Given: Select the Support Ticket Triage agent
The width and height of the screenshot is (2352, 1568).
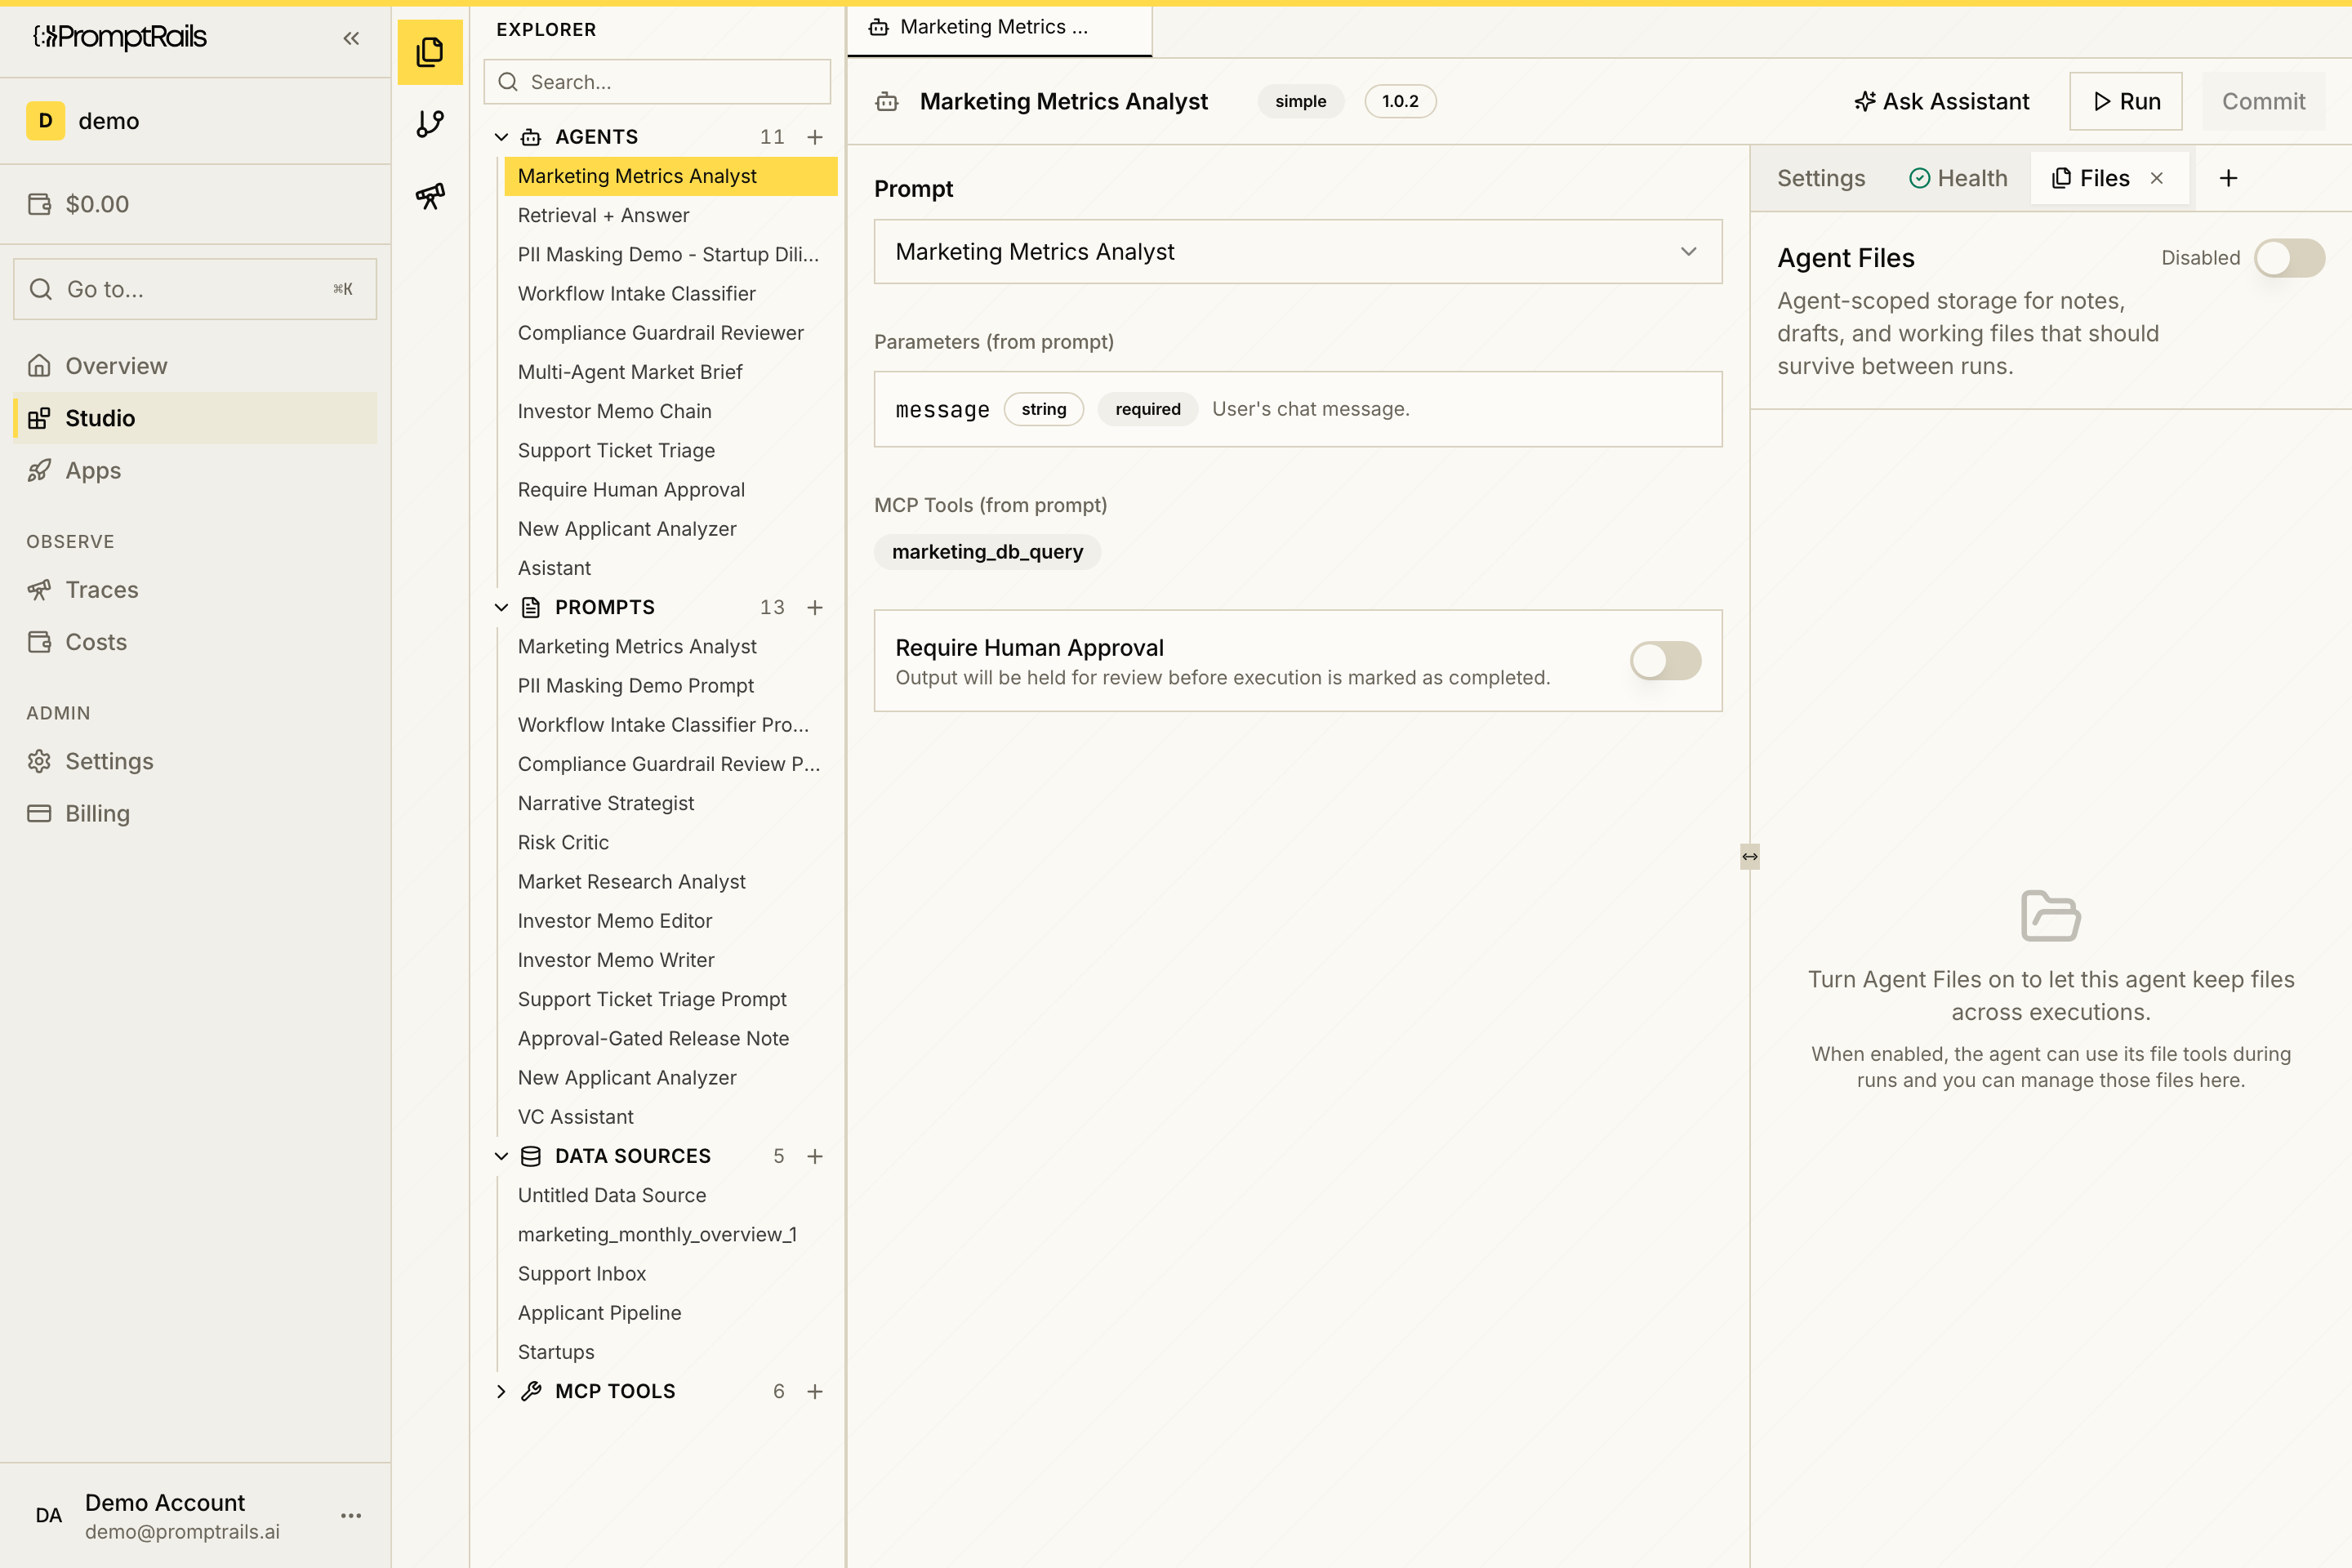Looking at the screenshot, I should coord(670,451).
